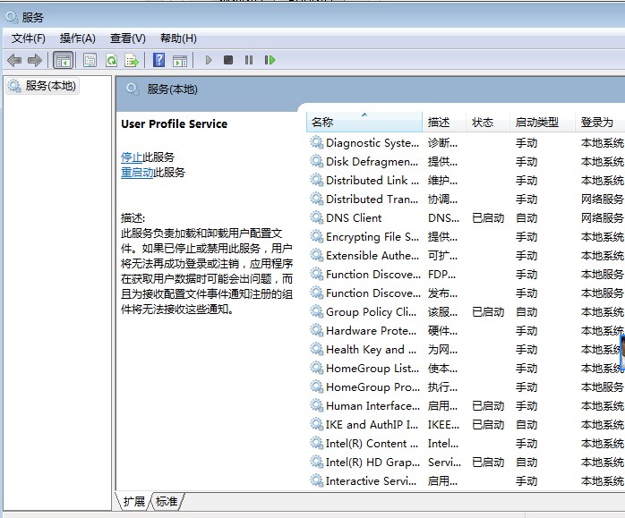Click the Back arrow in toolbar
The height and width of the screenshot is (518, 625).
click(14, 60)
